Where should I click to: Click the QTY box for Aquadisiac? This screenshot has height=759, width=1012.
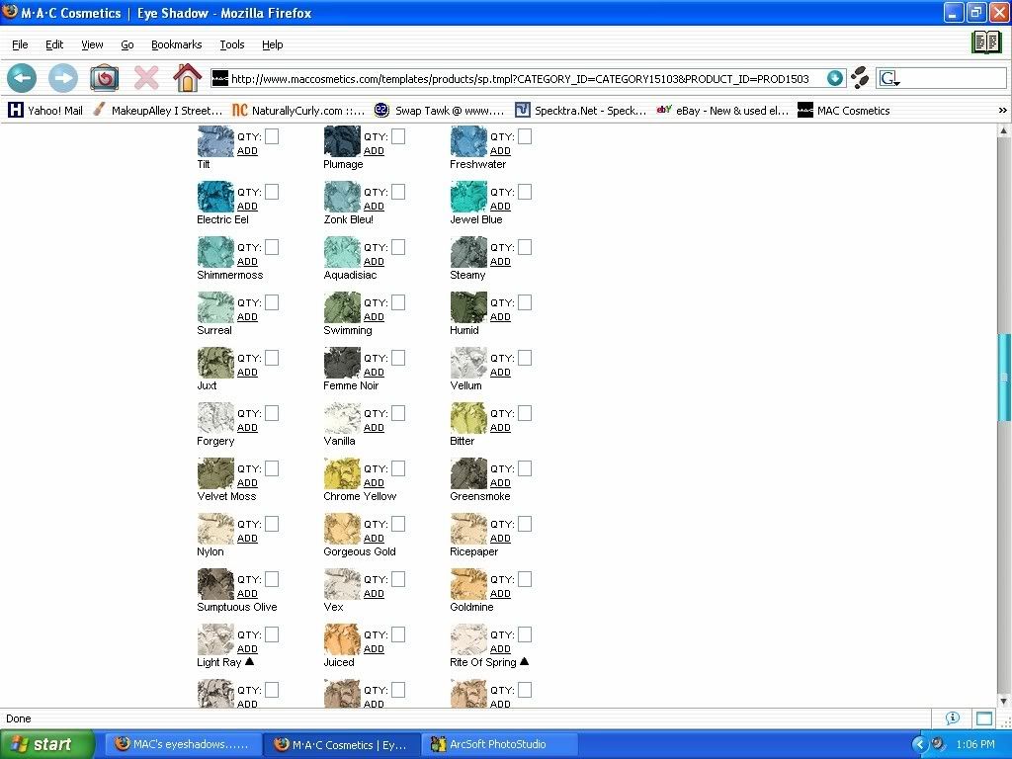pos(398,247)
